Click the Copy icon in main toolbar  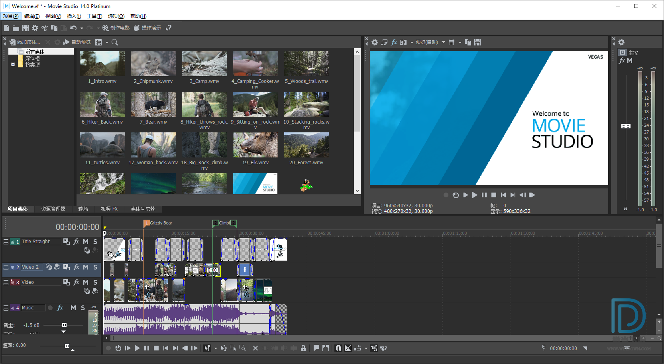[54, 28]
